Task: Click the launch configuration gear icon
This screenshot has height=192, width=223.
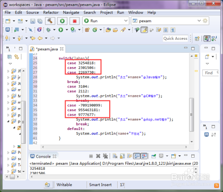Action: [x=205, y=21]
